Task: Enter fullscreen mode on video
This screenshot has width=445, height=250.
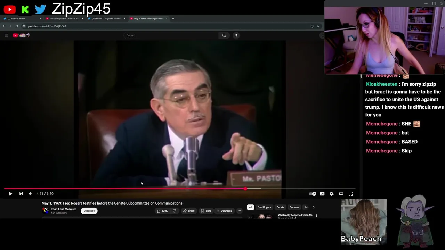Action: coord(351,194)
